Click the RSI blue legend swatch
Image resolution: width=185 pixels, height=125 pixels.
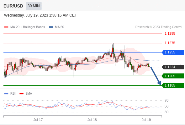6,94
